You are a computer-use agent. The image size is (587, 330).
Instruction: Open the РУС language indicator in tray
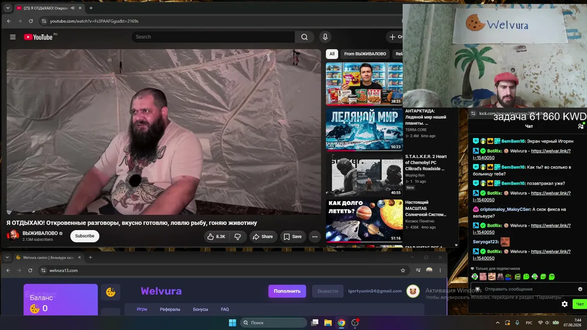pyautogui.click(x=529, y=323)
